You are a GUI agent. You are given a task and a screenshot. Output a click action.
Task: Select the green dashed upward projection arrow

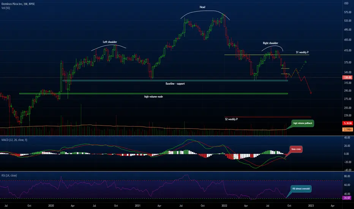(302, 66)
